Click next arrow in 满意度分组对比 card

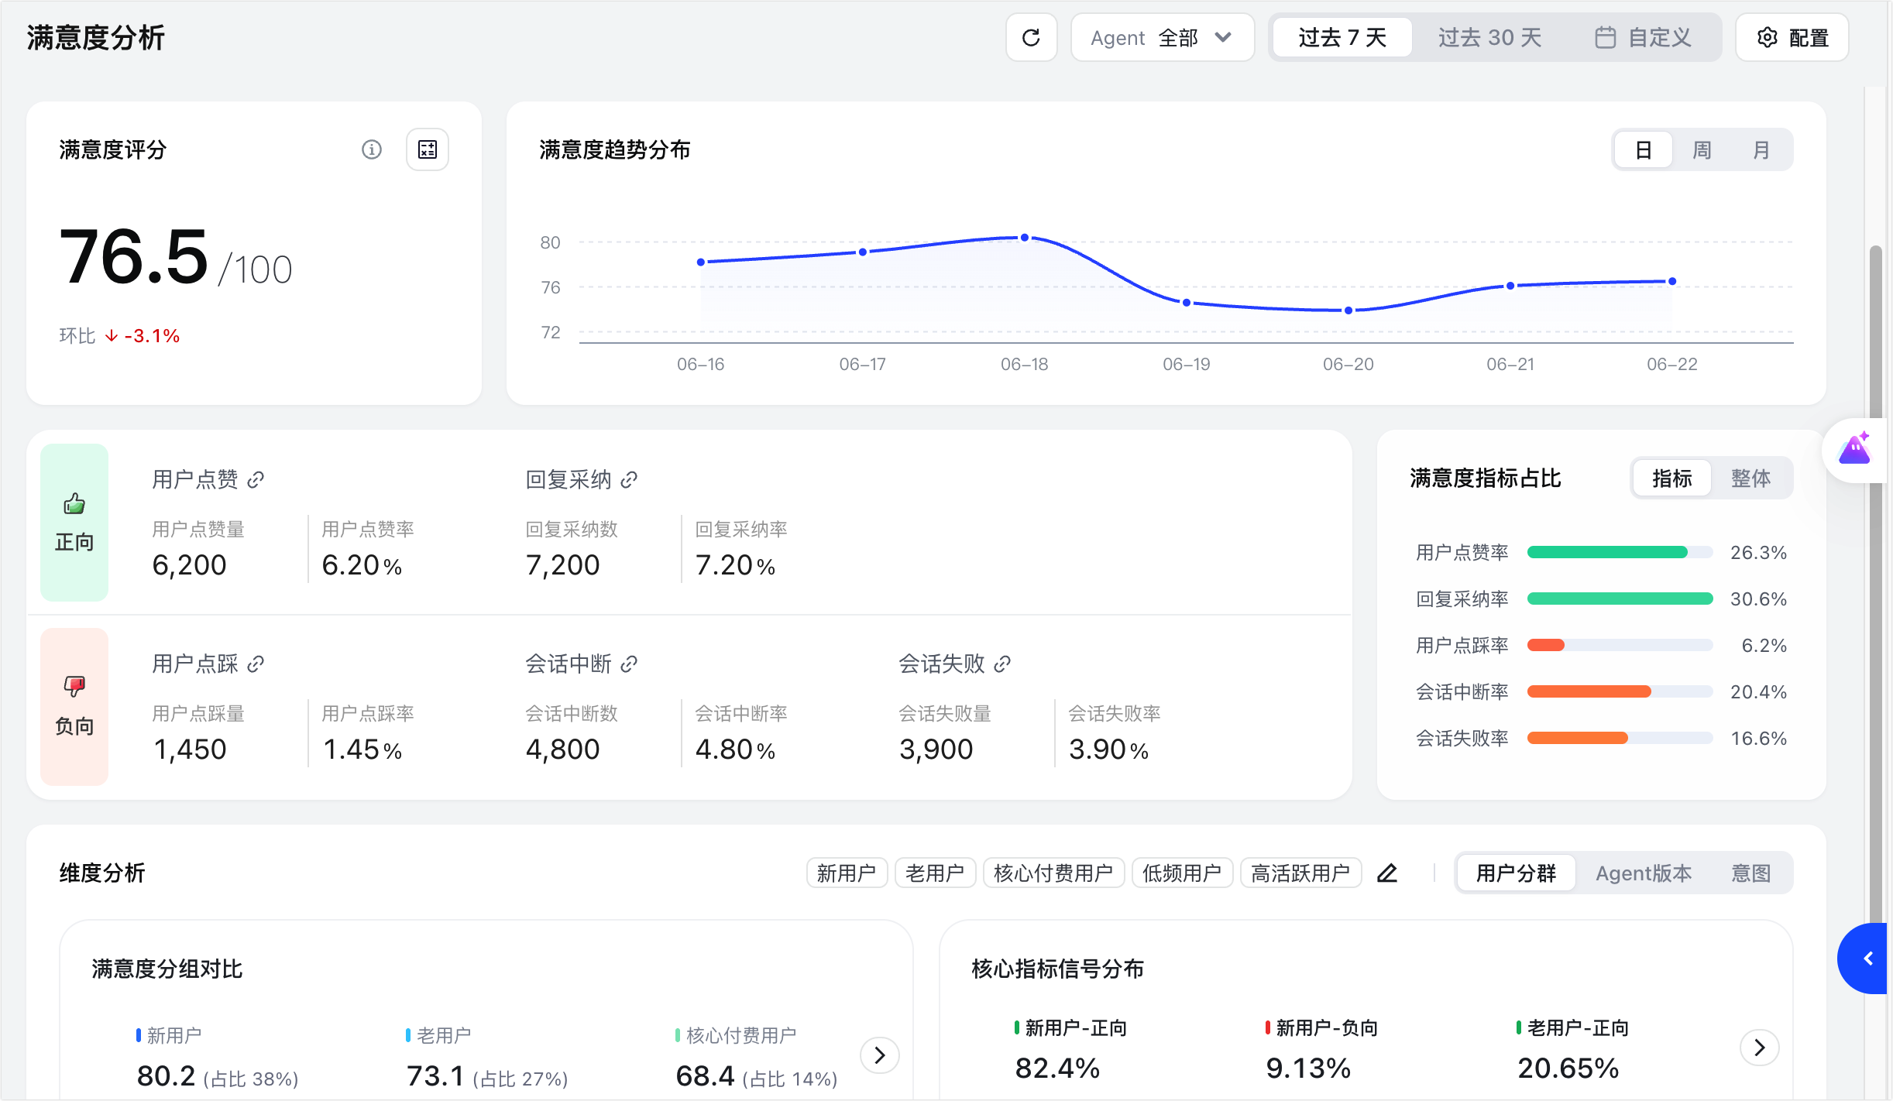(880, 1055)
